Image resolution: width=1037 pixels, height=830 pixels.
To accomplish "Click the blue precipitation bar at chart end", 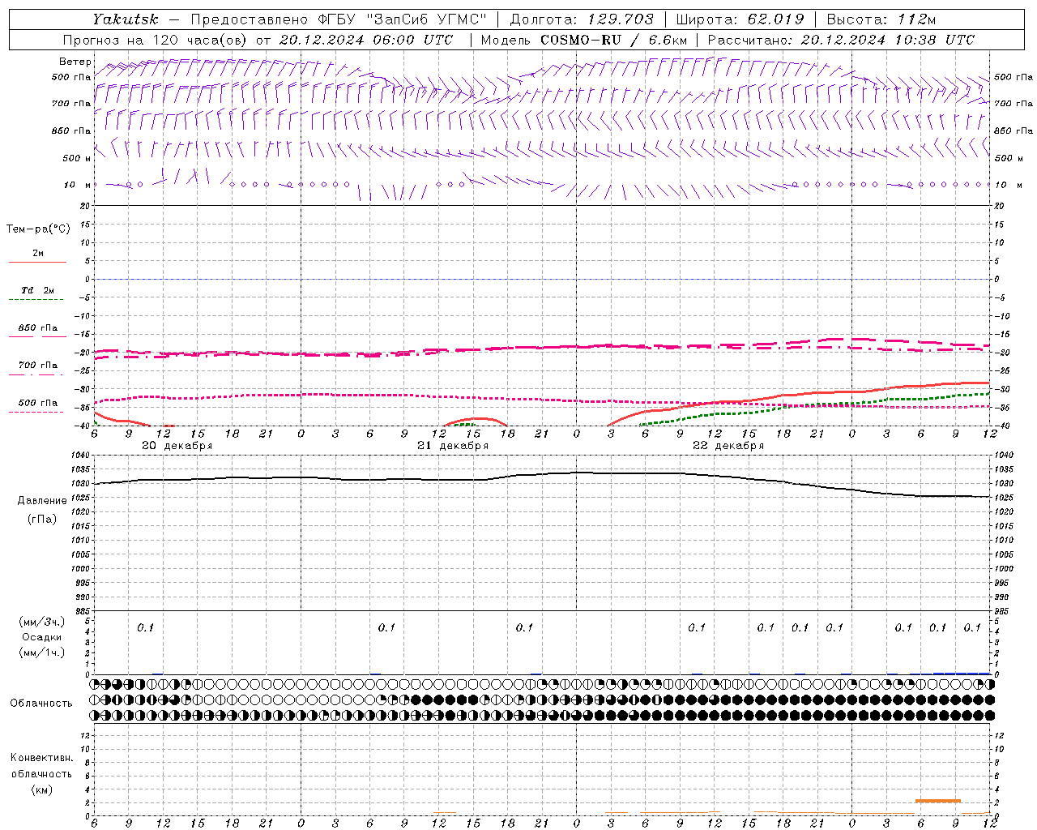I will point(962,673).
